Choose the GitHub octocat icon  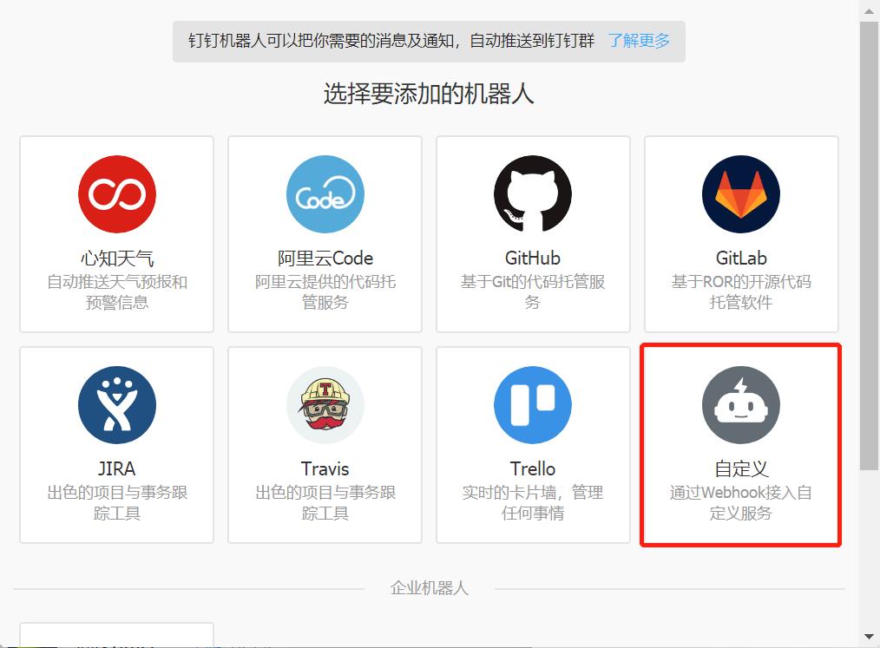[x=533, y=194]
